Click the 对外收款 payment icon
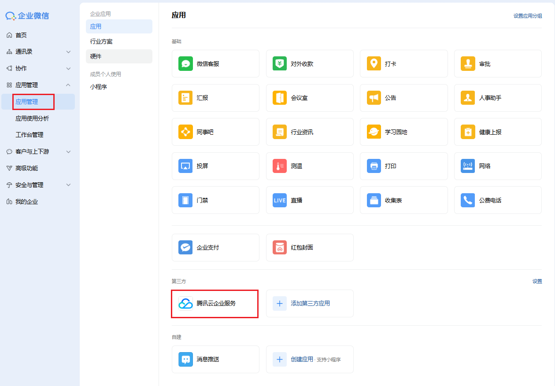Image resolution: width=555 pixels, height=386 pixels. [280, 63]
